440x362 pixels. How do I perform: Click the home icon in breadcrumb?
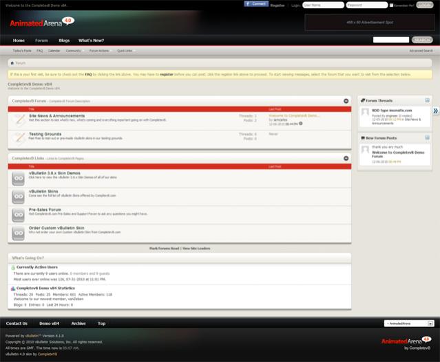[x=12, y=63]
